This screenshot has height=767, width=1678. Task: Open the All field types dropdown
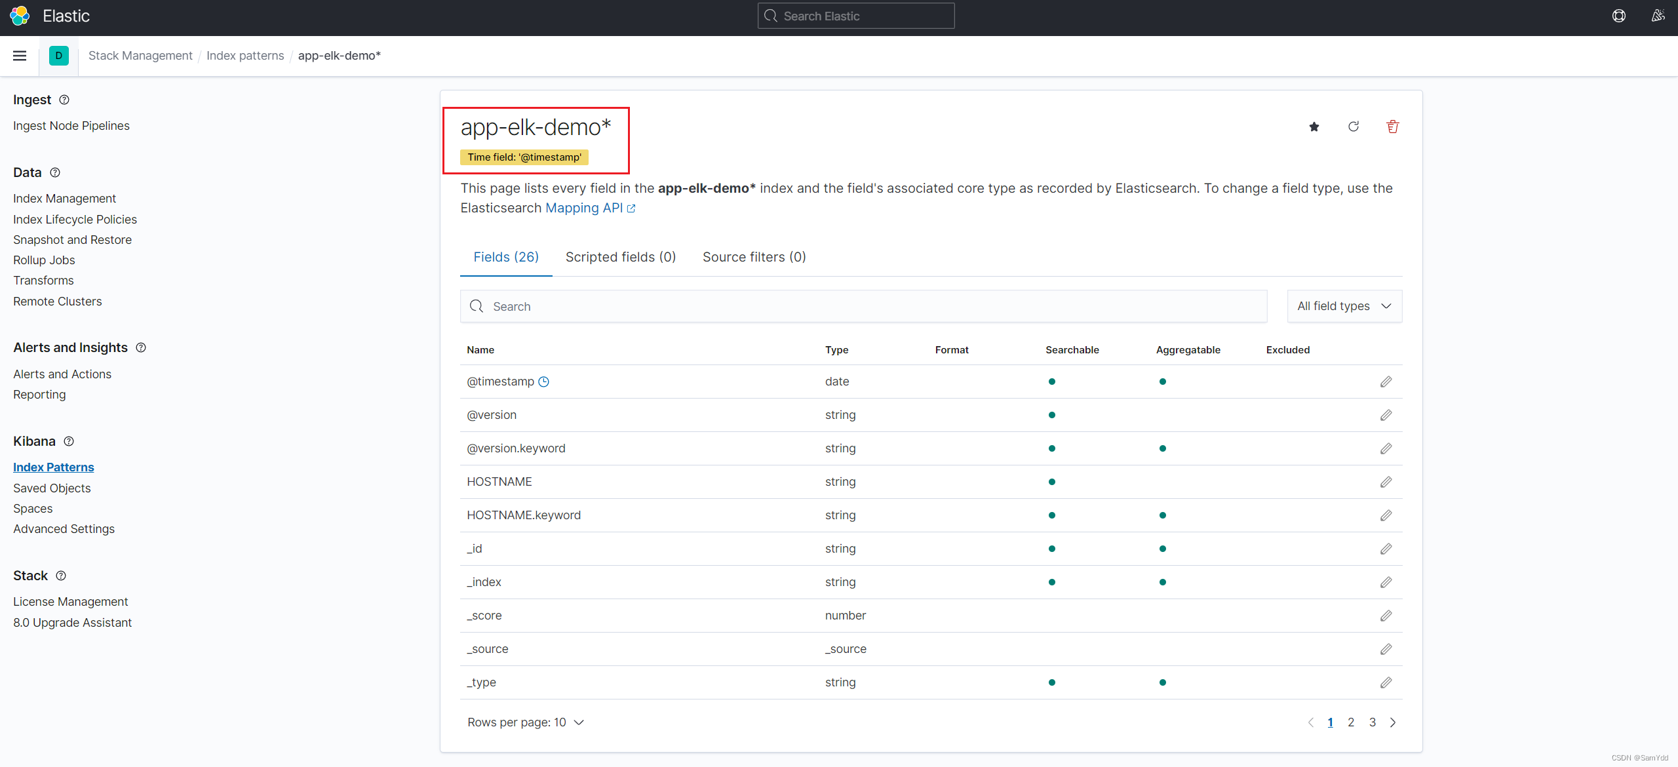(x=1344, y=306)
